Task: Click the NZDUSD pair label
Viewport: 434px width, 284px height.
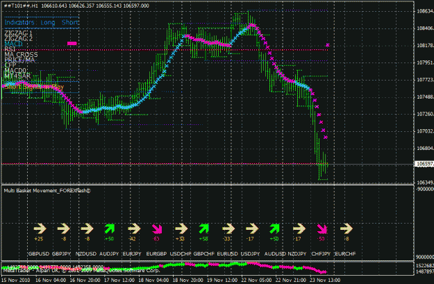Action: pos(86,254)
